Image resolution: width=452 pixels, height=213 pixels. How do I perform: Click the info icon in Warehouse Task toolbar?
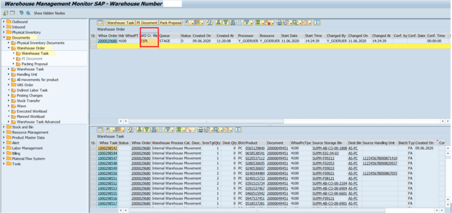point(238,130)
